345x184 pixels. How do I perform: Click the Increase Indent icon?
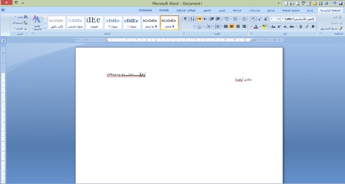coord(212,19)
